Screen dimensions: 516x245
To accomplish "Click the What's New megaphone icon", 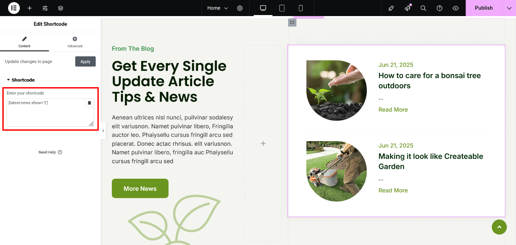I will (407, 8).
